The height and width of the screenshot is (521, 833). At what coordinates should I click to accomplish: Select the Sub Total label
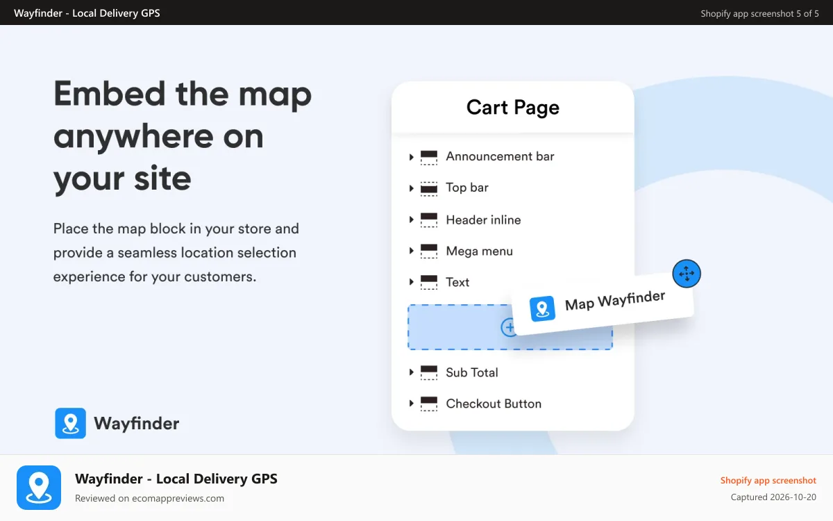tap(472, 372)
